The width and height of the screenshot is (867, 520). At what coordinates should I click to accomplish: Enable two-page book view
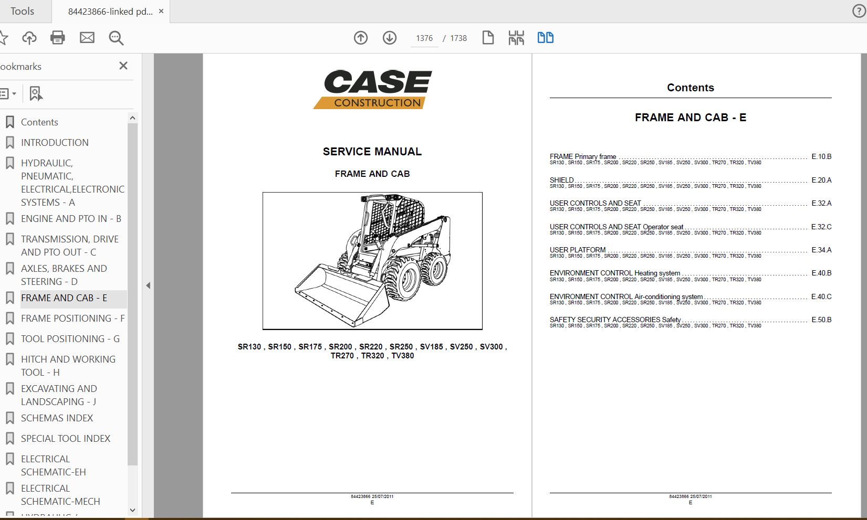coord(546,37)
